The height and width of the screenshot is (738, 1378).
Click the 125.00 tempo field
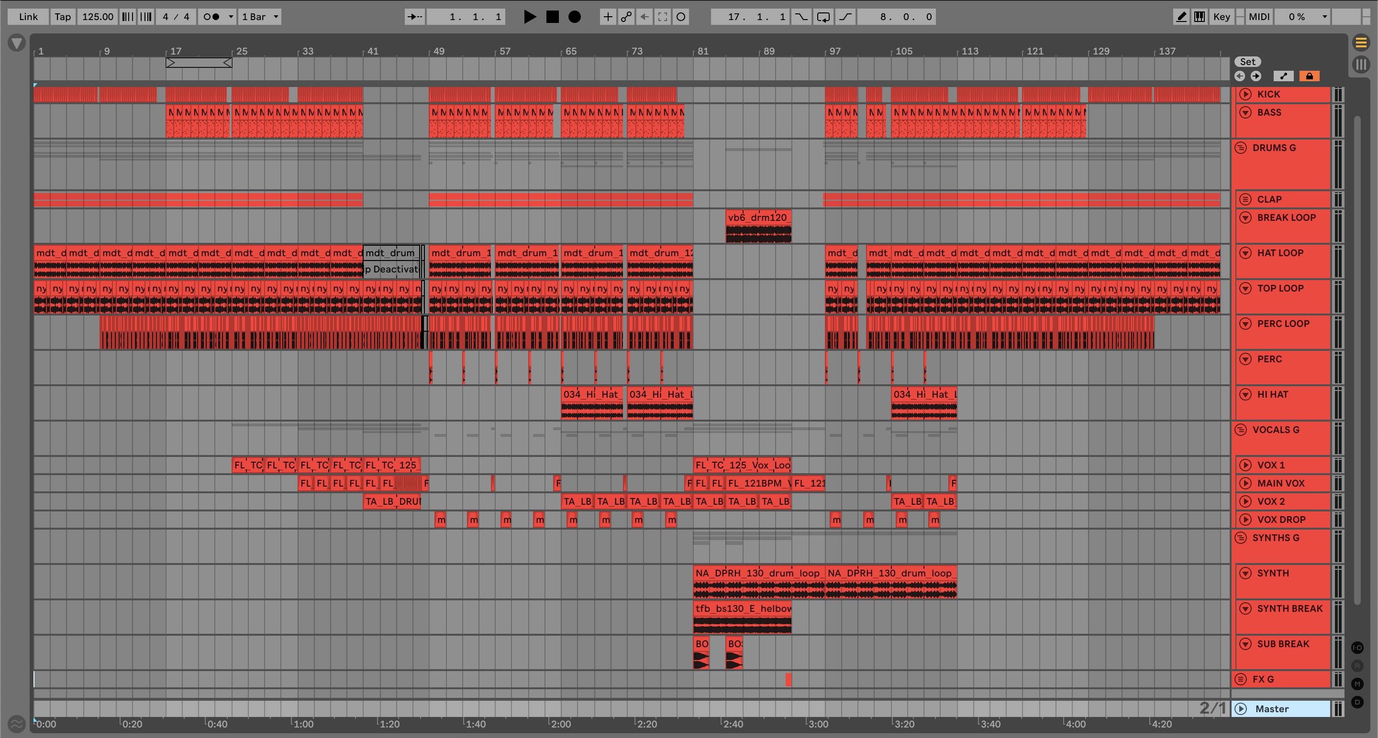(97, 17)
